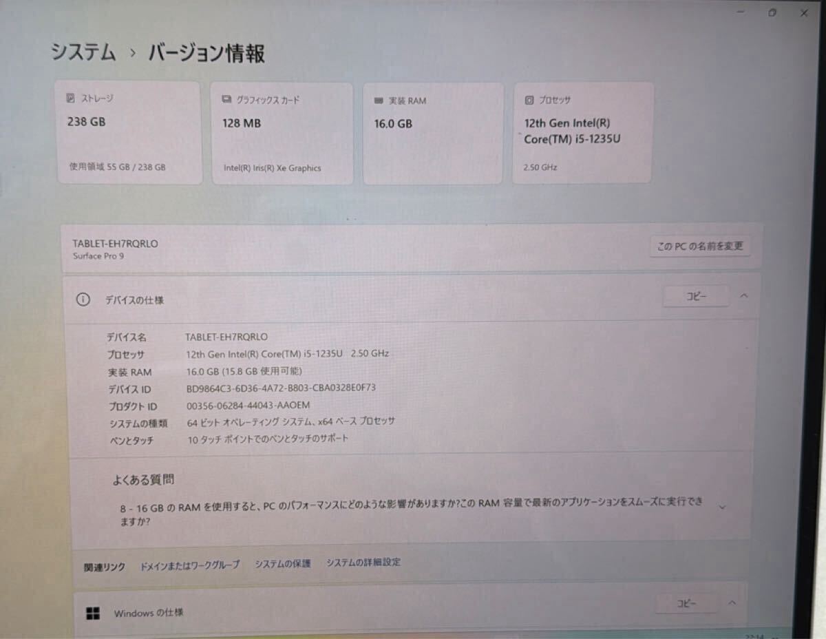This screenshot has width=826, height=639.
Task: Open ドメインまたはワークグループ link
Action: (x=190, y=565)
